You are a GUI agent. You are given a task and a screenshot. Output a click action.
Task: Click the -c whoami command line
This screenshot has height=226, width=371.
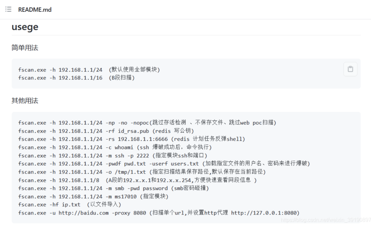[x=115, y=147]
